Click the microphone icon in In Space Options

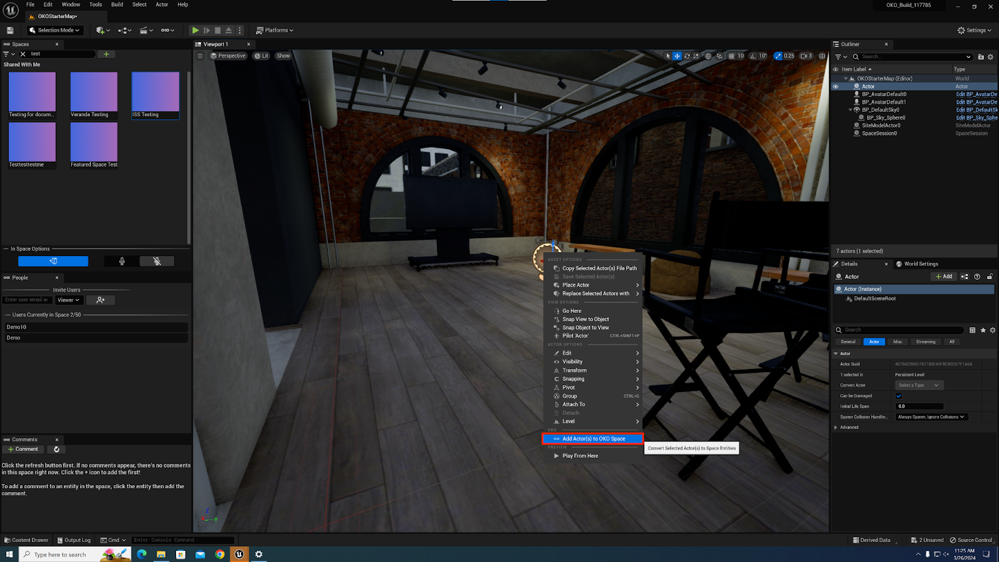point(122,262)
